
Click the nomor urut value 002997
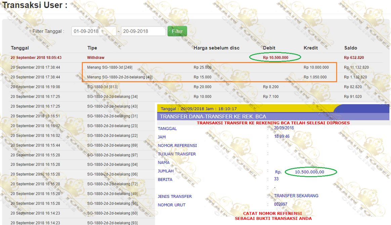[280, 204]
